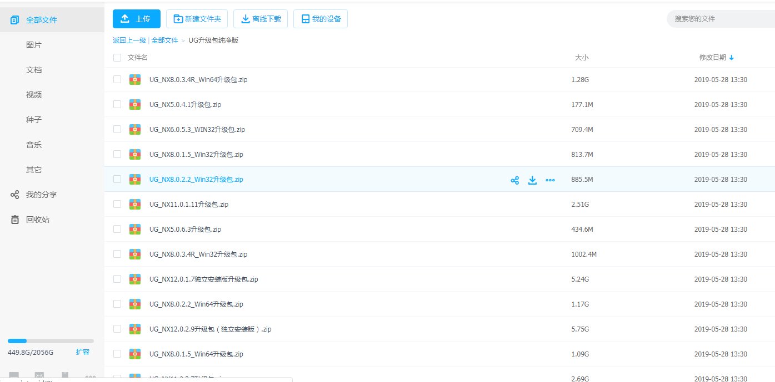Open file UG_NX5.0.4.1升级包.zip
The width and height of the screenshot is (775, 382).
click(186, 104)
